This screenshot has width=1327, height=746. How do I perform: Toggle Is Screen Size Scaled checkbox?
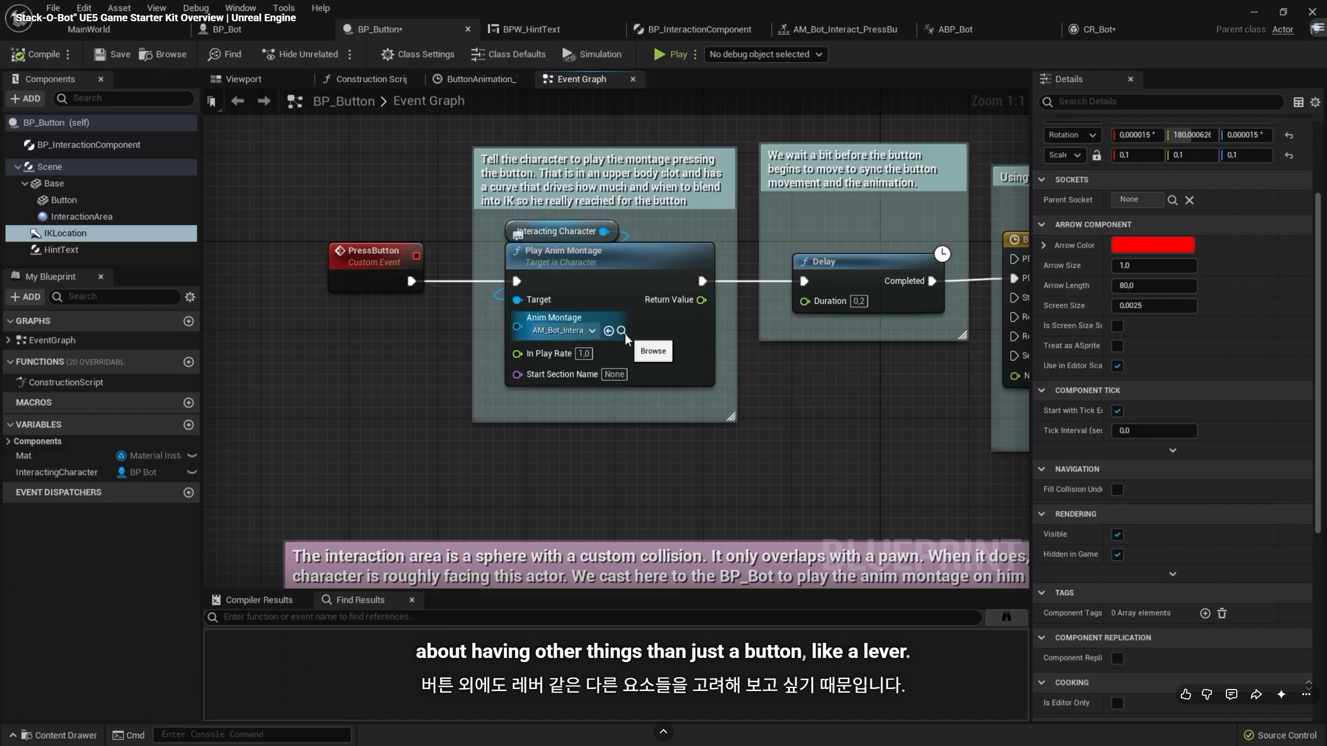point(1118,326)
